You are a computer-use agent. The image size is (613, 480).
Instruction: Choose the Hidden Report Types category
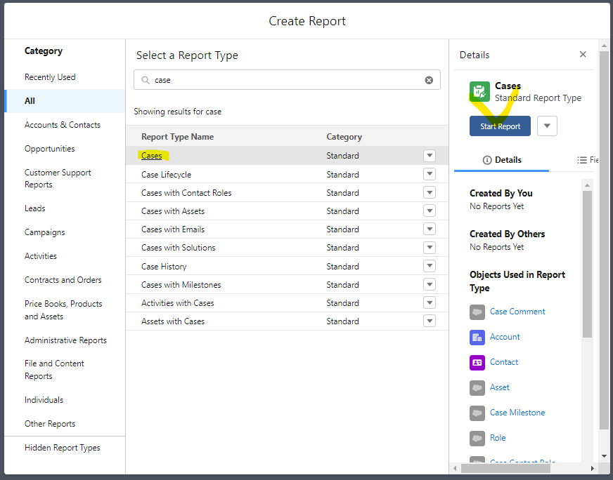coord(62,448)
